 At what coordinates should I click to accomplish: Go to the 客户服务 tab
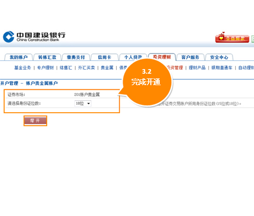coord(190,57)
